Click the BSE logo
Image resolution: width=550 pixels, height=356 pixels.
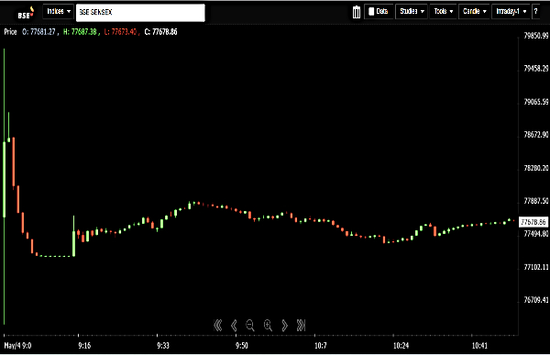26,14
